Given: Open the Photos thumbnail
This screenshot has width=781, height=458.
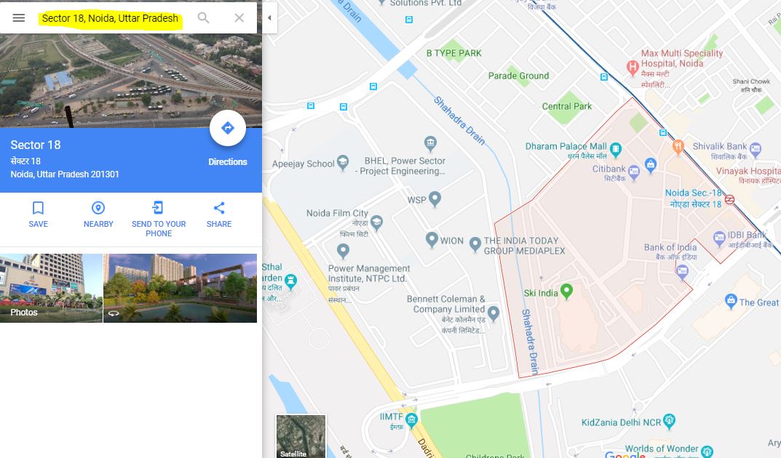Looking at the screenshot, I should pos(51,288).
